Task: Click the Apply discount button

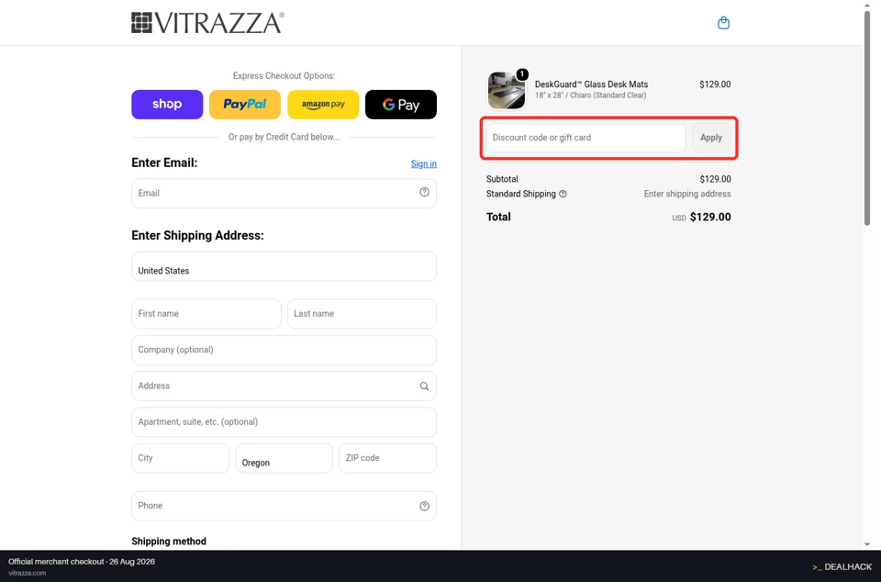Action: (710, 138)
